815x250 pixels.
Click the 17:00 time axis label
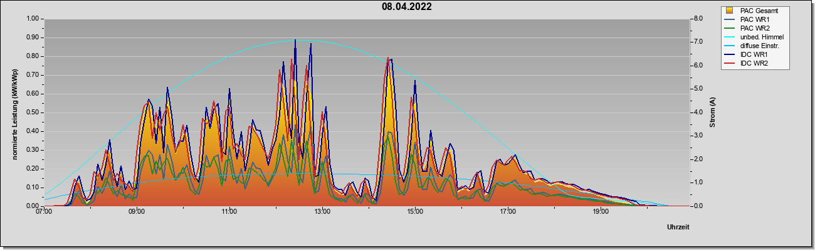pyautogui.click(x=508, y=212)
